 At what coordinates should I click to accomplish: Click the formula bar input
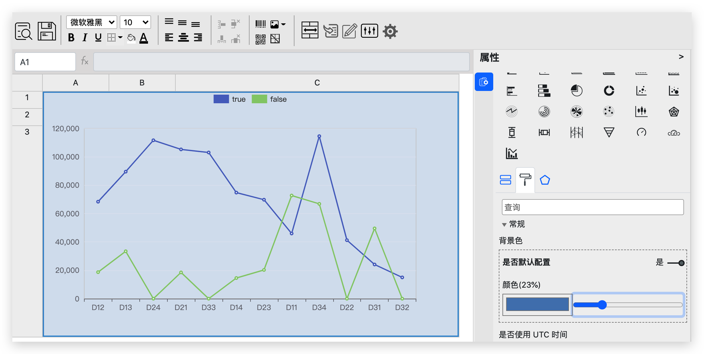281,62
